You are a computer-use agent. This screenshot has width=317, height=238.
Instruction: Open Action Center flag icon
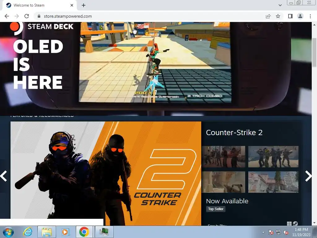(271, 232)
